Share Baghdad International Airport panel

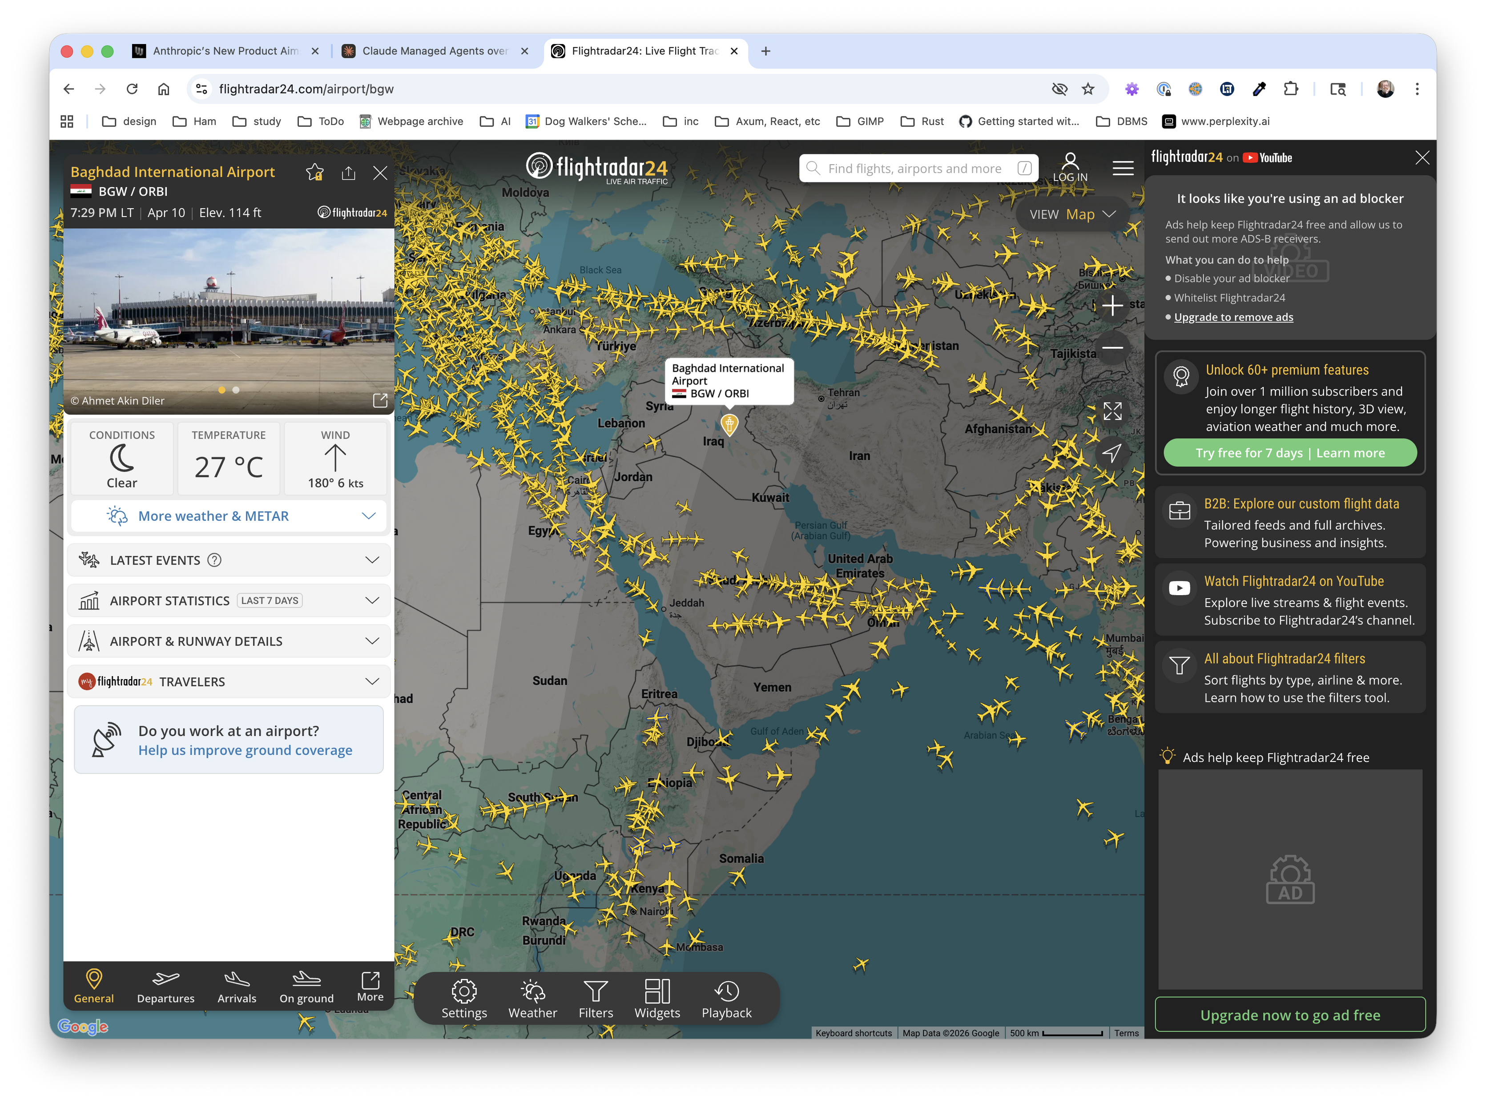click(x=348, y=173)
